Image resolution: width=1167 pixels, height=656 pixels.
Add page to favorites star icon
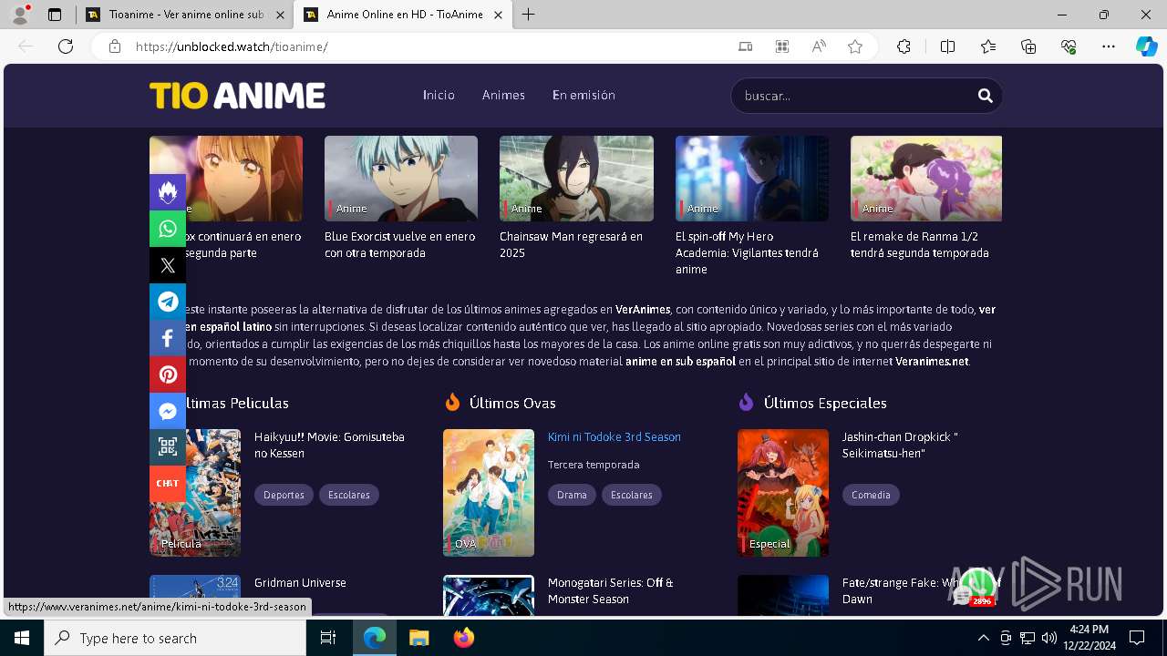[x=855, y=46]
